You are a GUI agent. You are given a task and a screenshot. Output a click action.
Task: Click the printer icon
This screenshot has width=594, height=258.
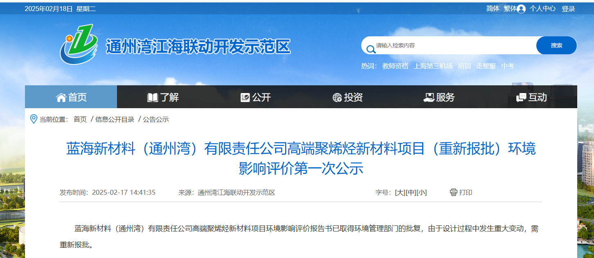coord(453,192)
